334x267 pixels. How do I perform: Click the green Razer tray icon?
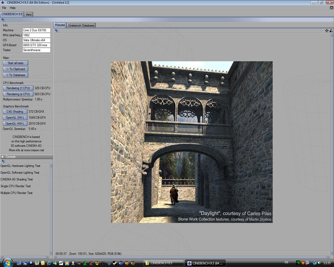[x=298, y=263]
